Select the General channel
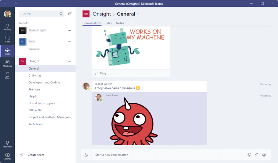The height and width of the screenshot is (163, 278). [45, 68]
